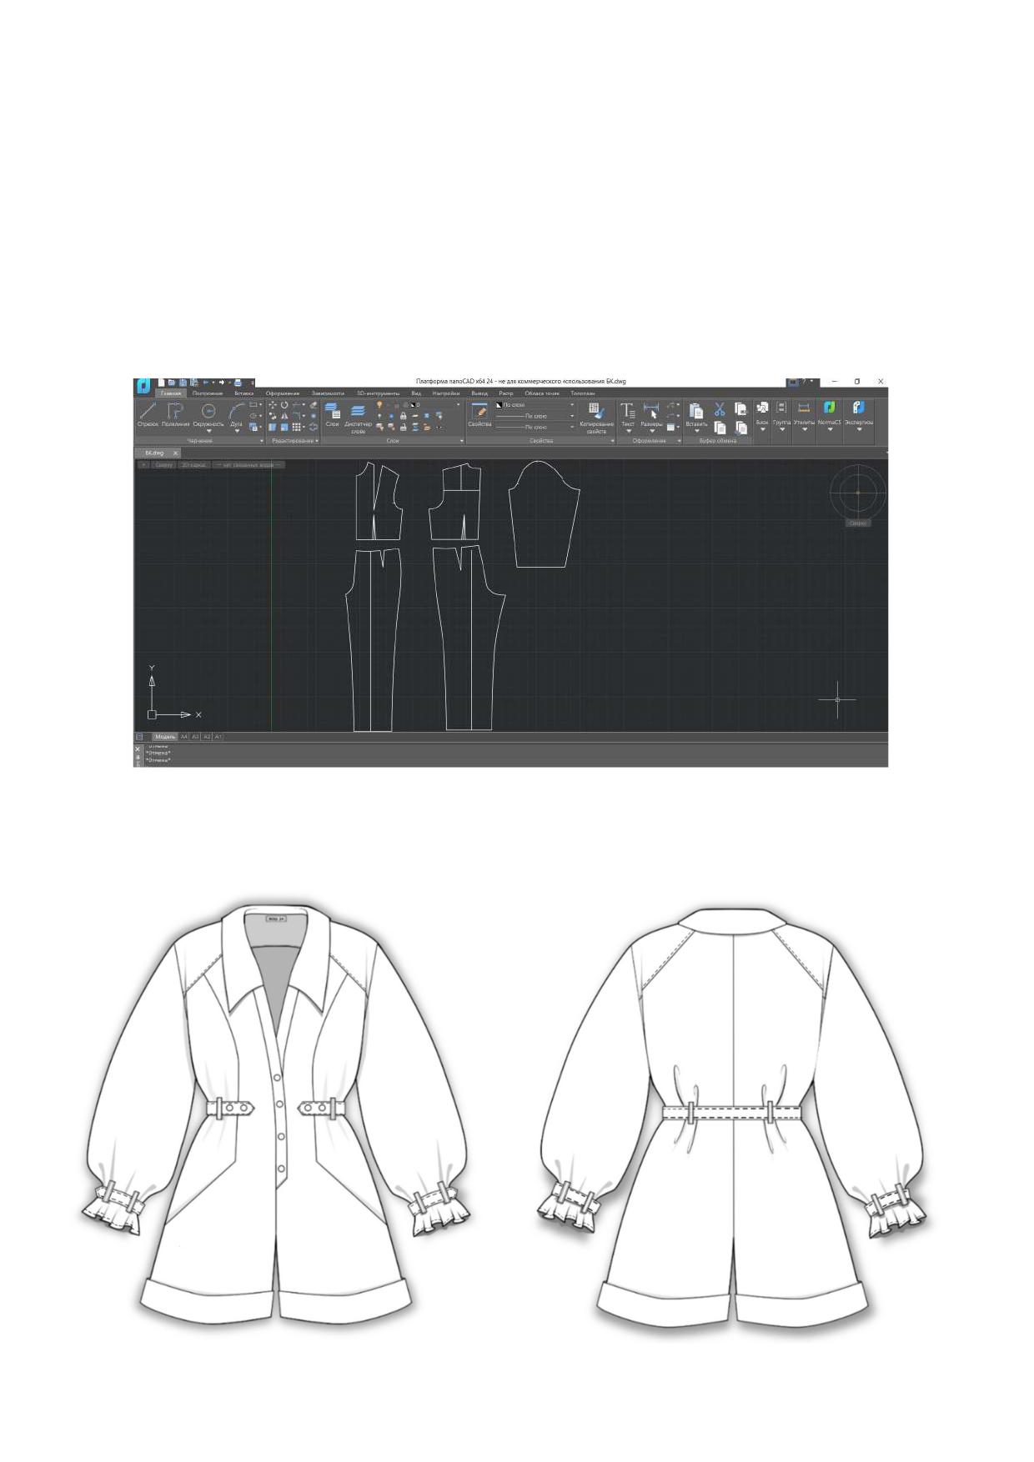Select the array tool in Редактирование group
The height and width of the screenshot is (1462, 1034).
(x=296, y=427)
